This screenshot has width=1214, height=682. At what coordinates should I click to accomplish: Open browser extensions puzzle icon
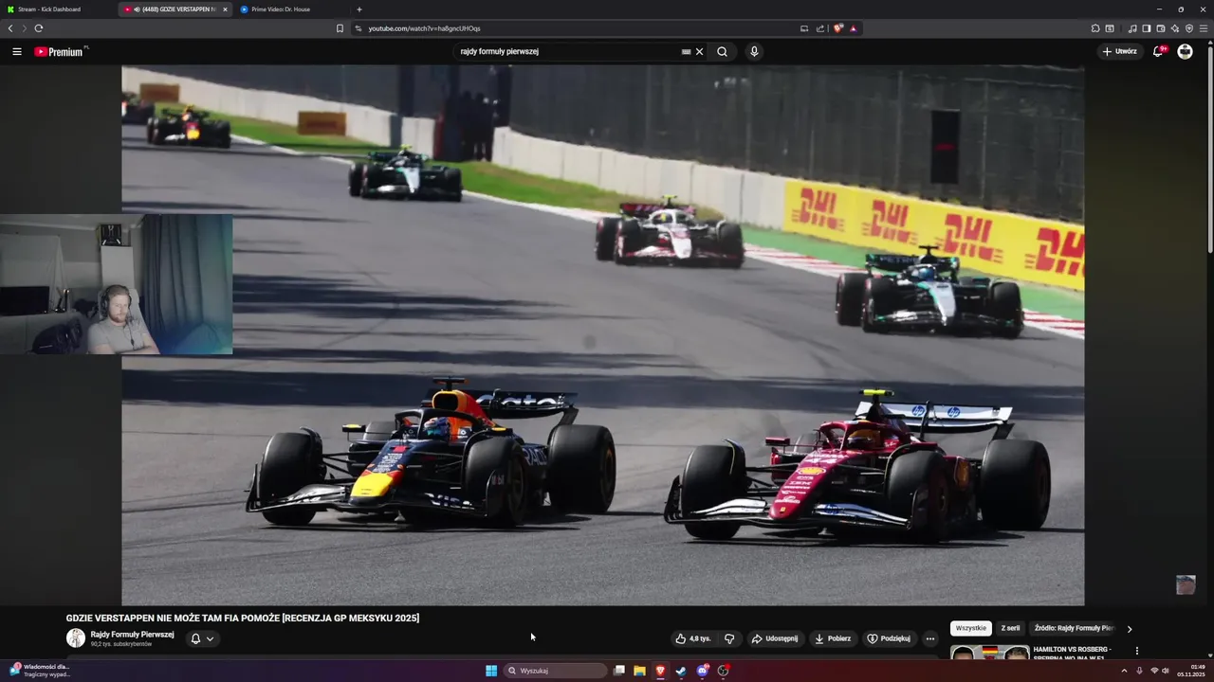coord(1095,28)
